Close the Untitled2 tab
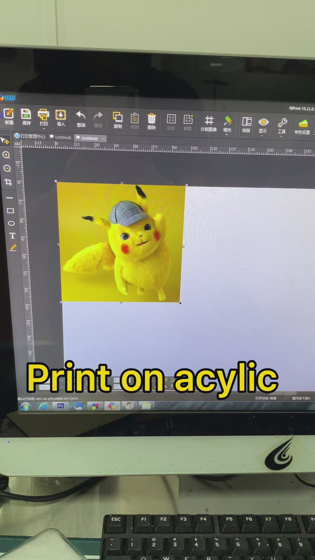Viewport: 315px width, 560px height. coord(103,139)
